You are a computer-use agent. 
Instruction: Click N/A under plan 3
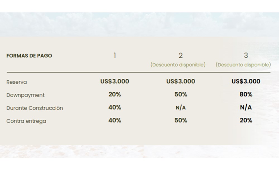246,107
